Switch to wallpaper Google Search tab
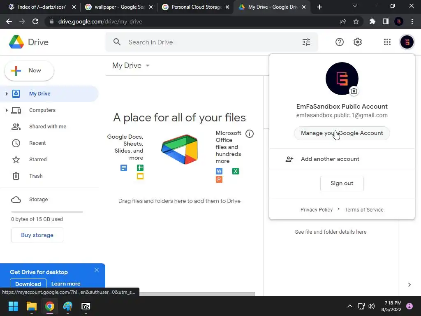Image resolution: width=421 pixels, height=316 pixels. coord(119,7)
